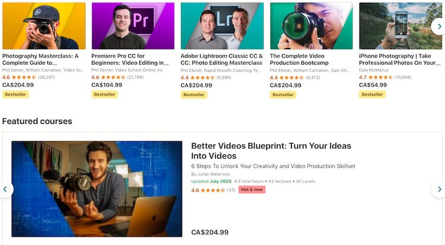Open 'The Complete Video Production Bootcamp' title

(299, 59)
